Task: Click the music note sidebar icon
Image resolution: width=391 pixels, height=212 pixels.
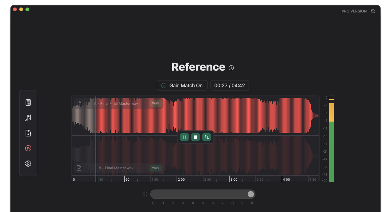Action: coord(28,118)
